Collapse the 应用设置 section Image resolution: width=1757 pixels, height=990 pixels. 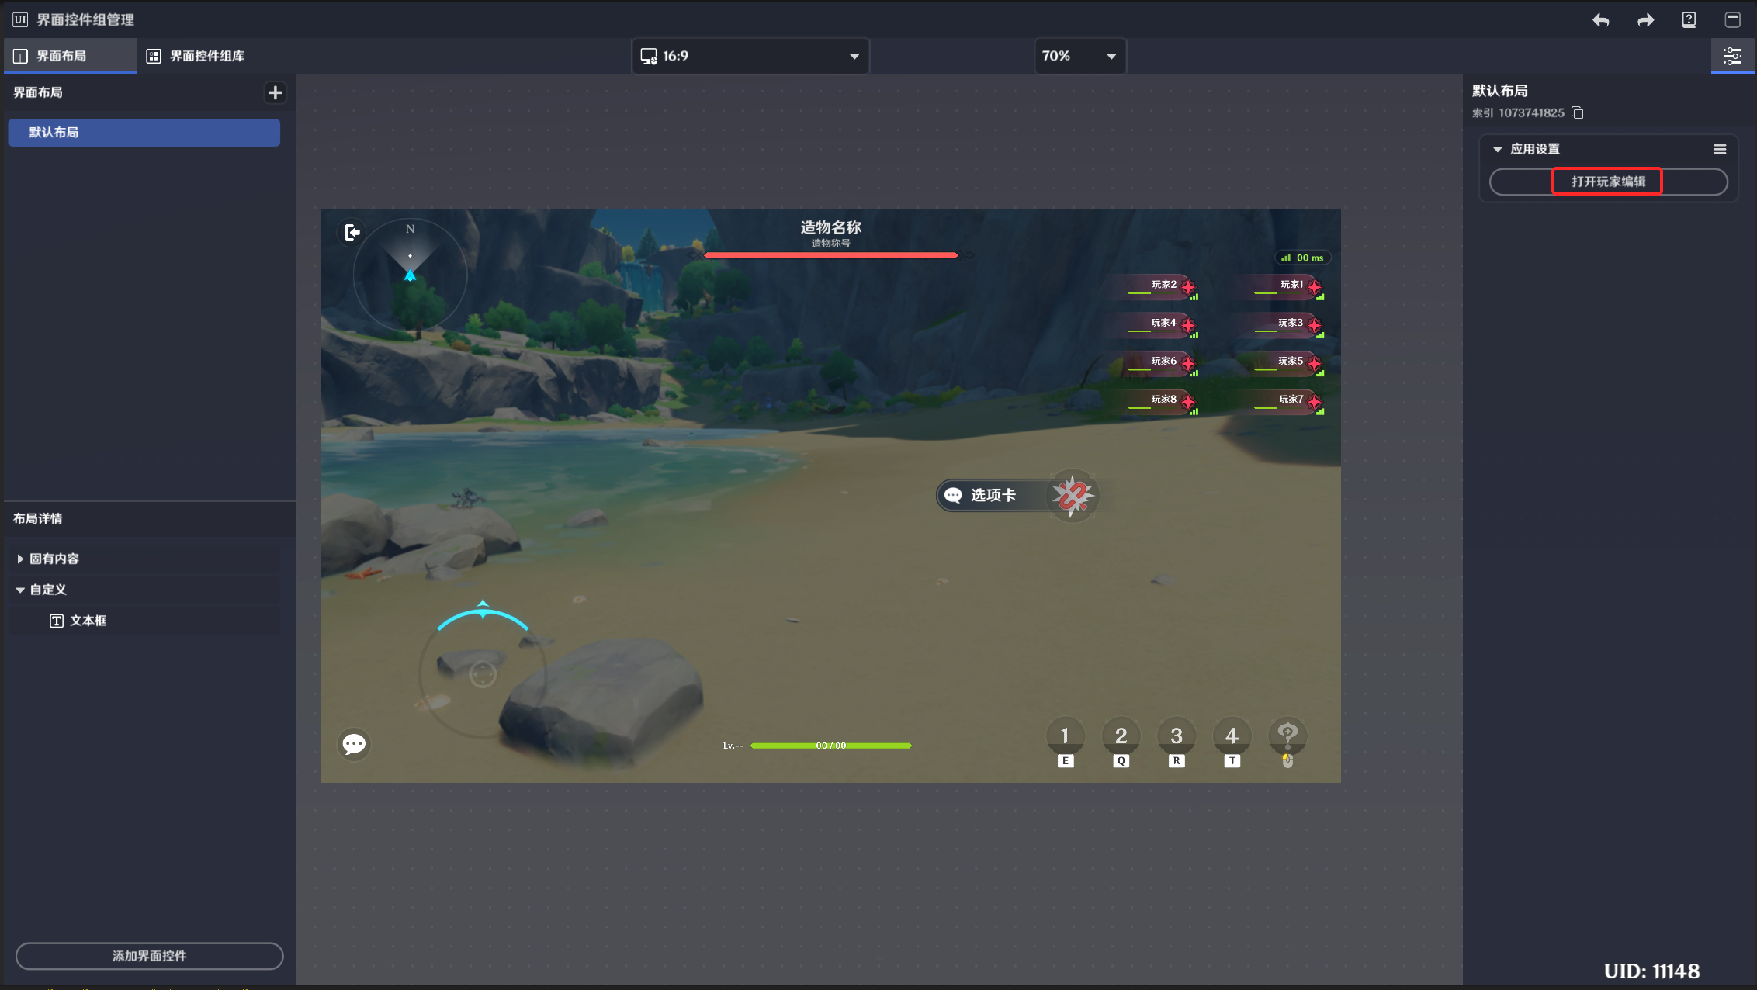click(1498, 149)
